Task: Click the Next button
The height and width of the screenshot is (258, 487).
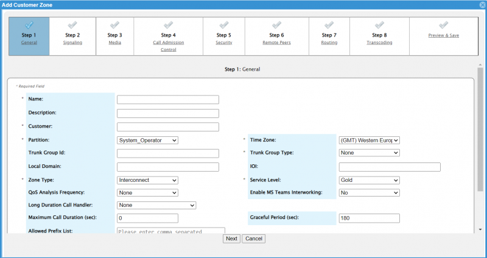Action: click(232, 239)
